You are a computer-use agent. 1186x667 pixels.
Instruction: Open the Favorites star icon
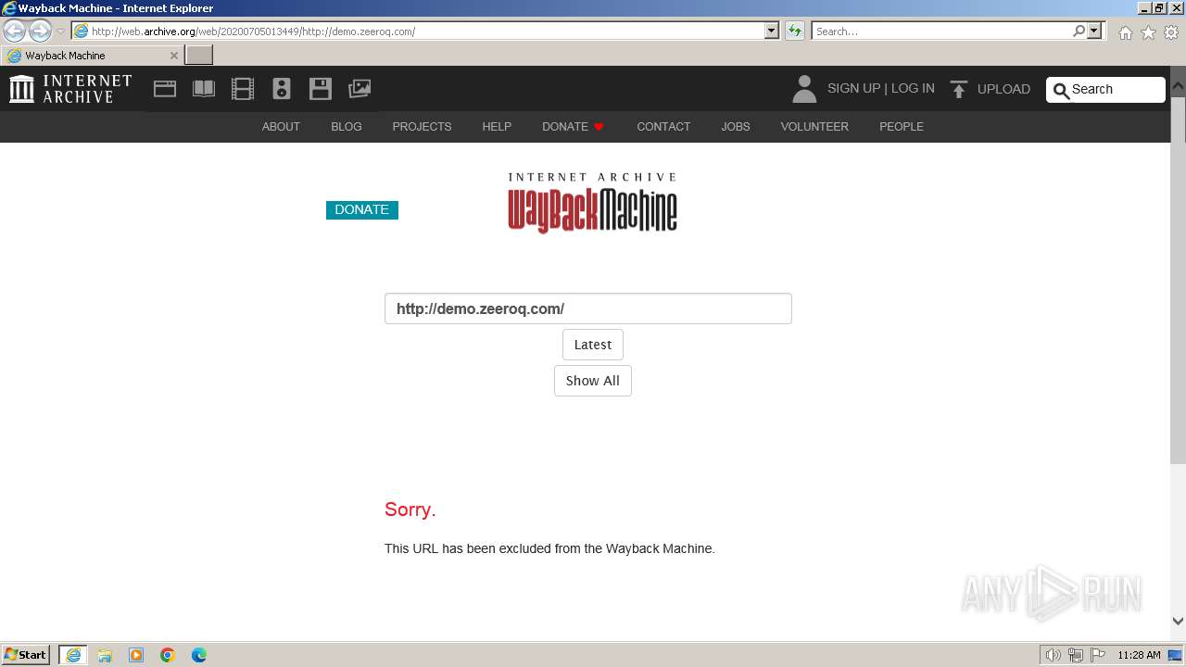click(1148, 32)
